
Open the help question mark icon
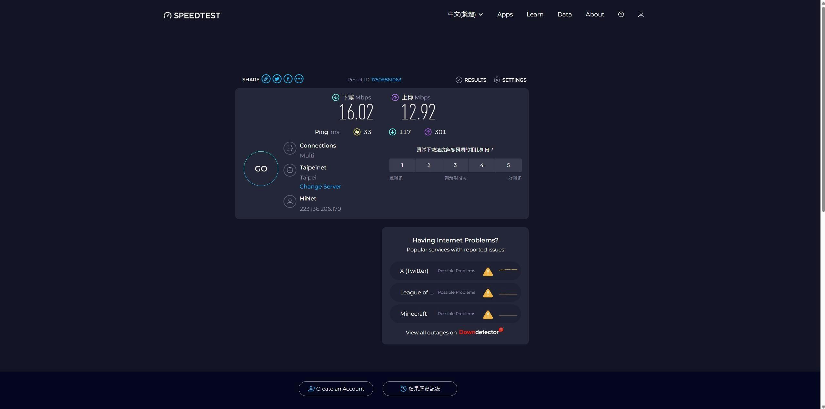pyautogui.click(x=621, y=15)
